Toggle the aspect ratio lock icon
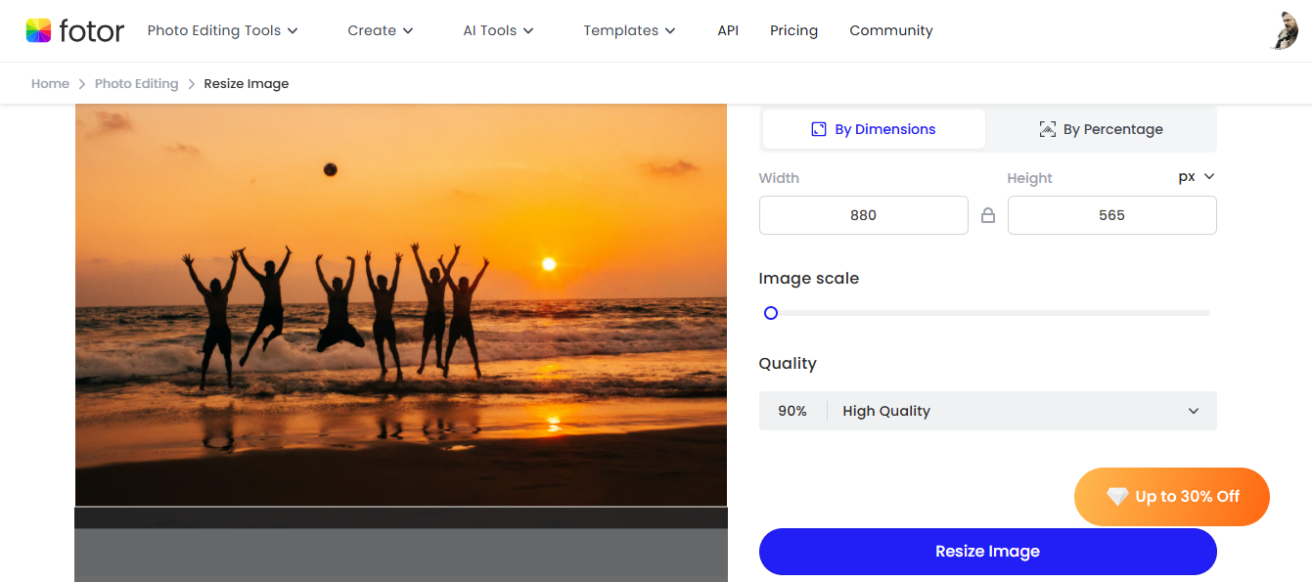Screen dimensions: 1312x582 point(987,216)
